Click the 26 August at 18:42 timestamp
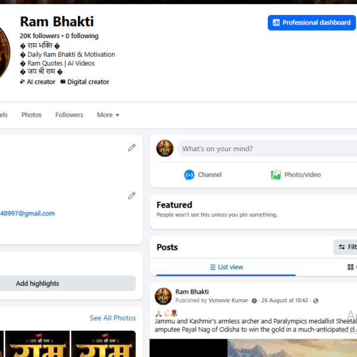 click(284, 300)
